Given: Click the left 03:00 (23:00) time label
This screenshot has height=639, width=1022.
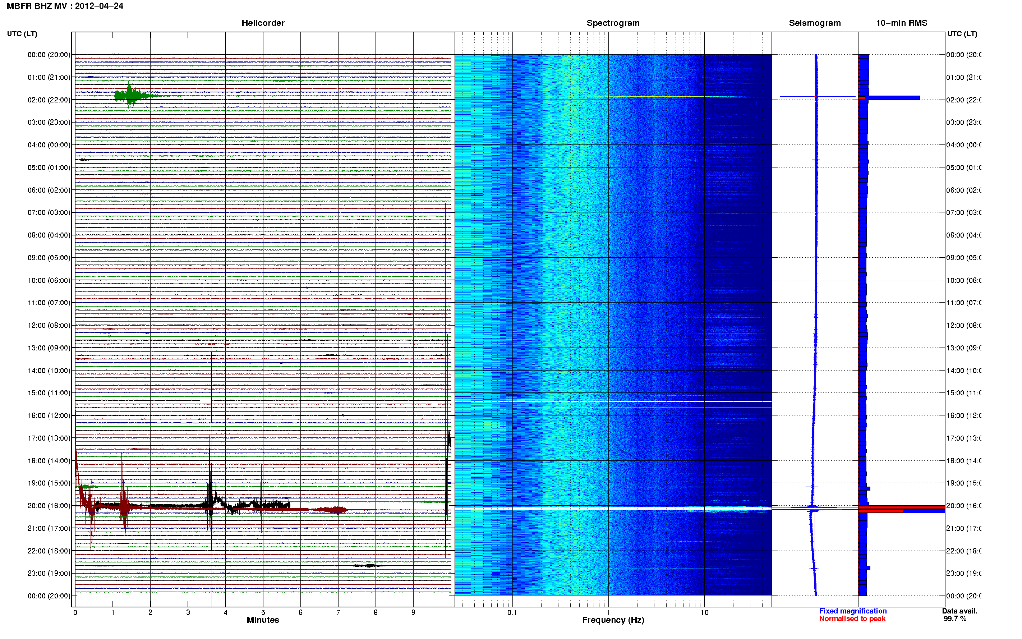Looking at the screenshot, I should point(49,122).
